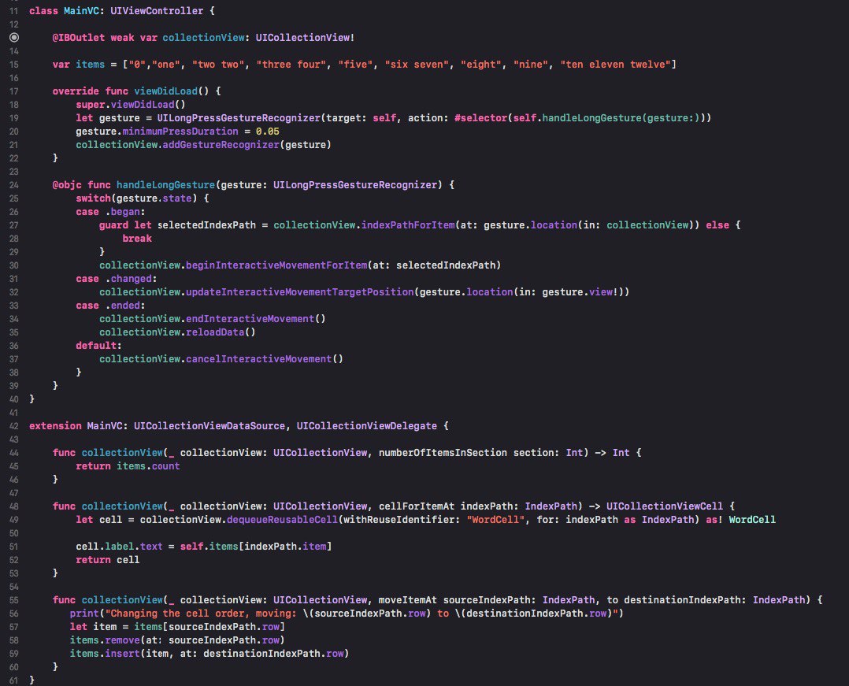Click "moveItemAt" on line 55
The height and width of the screenshot is (686, 849).
(x=408, y=600)
